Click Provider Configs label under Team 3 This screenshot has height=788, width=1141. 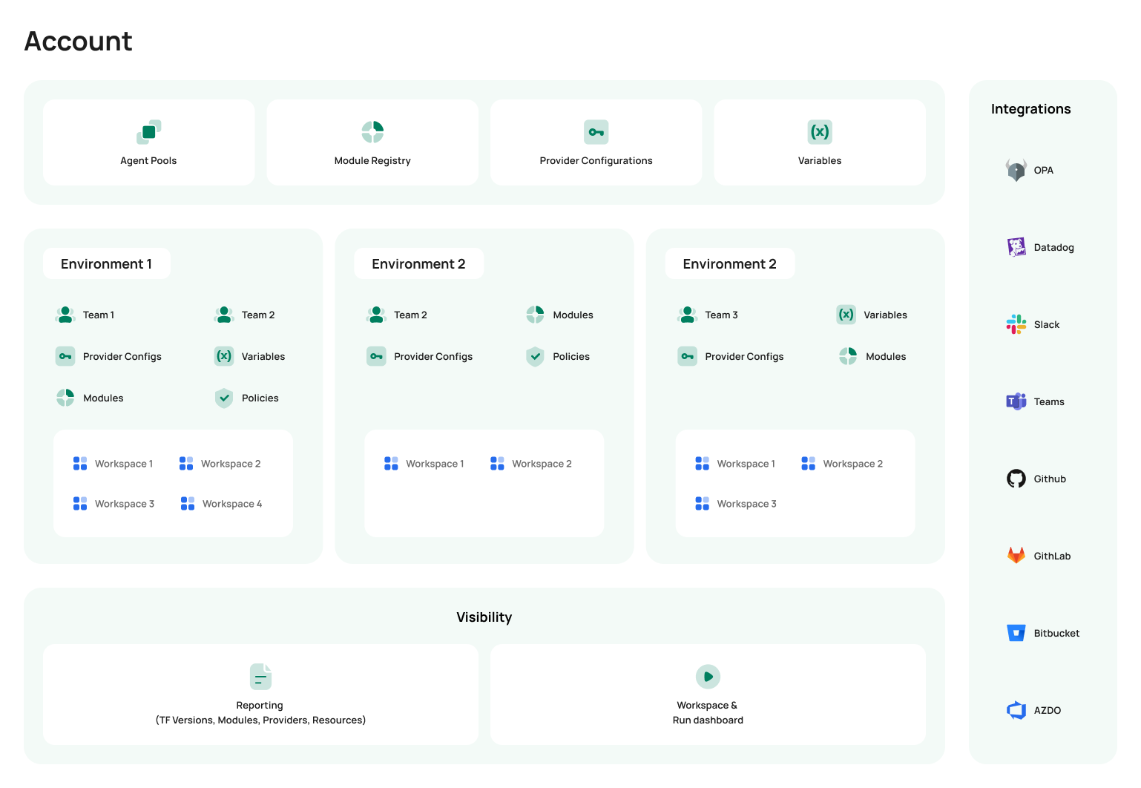click(x=744, y=356)
